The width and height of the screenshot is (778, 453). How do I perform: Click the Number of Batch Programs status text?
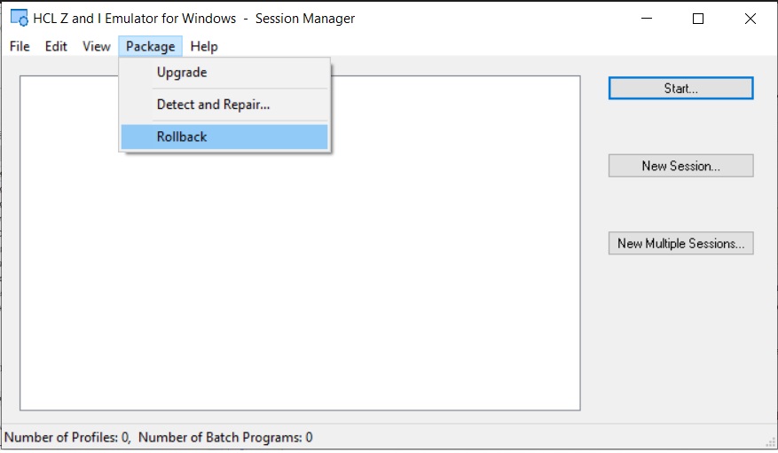[225, 437]
